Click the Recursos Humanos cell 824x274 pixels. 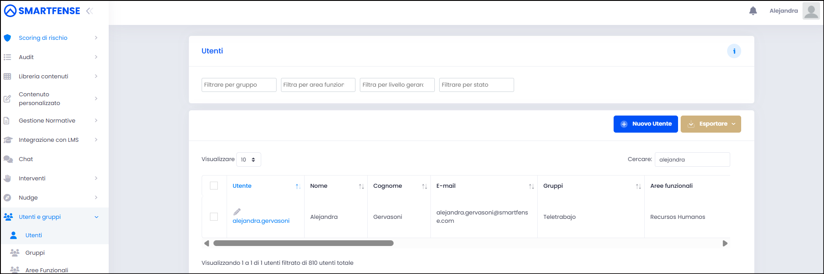click(x=678, y=217)
